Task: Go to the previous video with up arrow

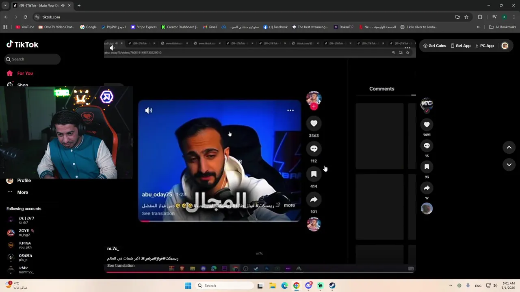Action: coord(509,148)
